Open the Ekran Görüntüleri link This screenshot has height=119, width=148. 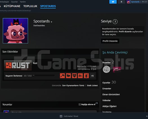point(111,94)
